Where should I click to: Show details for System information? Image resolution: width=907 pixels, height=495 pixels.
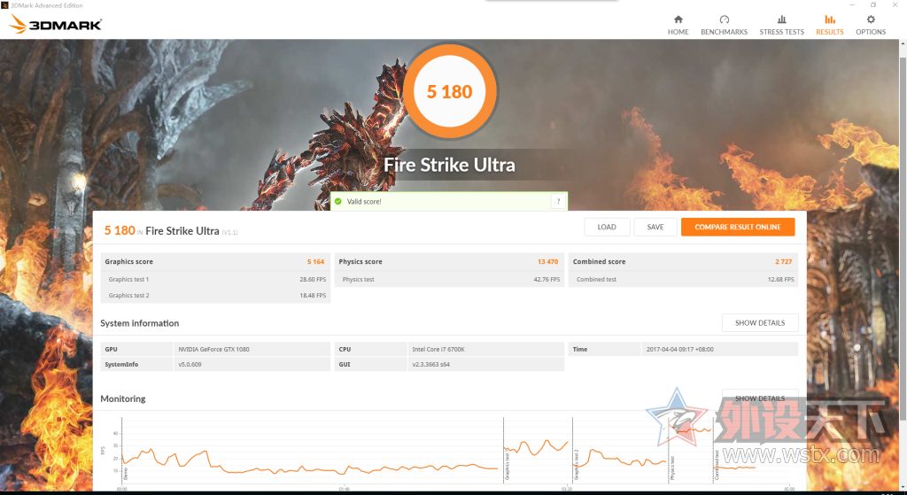[759, 322]
